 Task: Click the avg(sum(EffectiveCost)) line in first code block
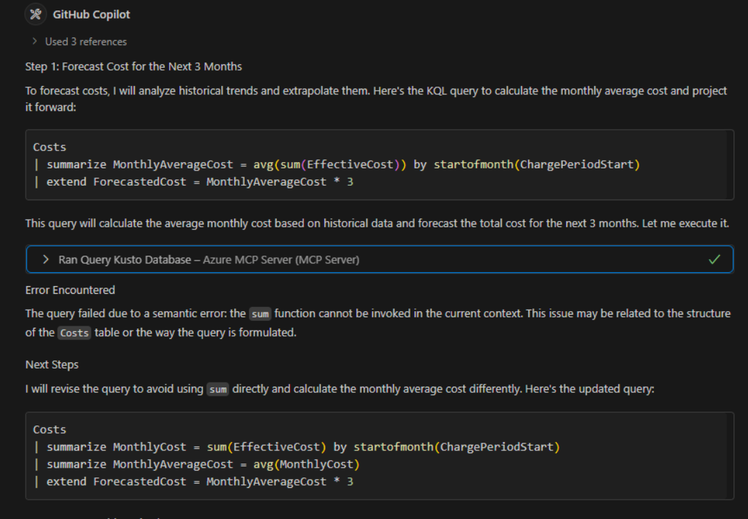(x=336, y=165)
